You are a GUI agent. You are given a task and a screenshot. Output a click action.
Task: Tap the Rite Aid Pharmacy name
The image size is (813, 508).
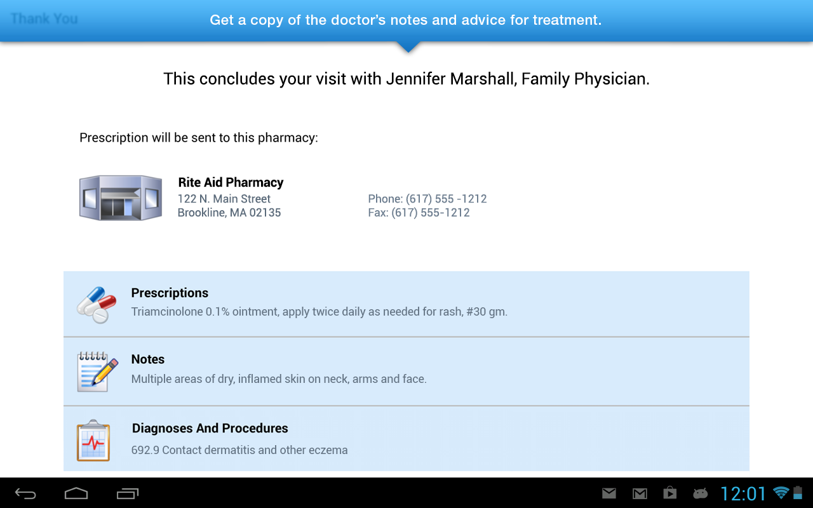(231, 183)
